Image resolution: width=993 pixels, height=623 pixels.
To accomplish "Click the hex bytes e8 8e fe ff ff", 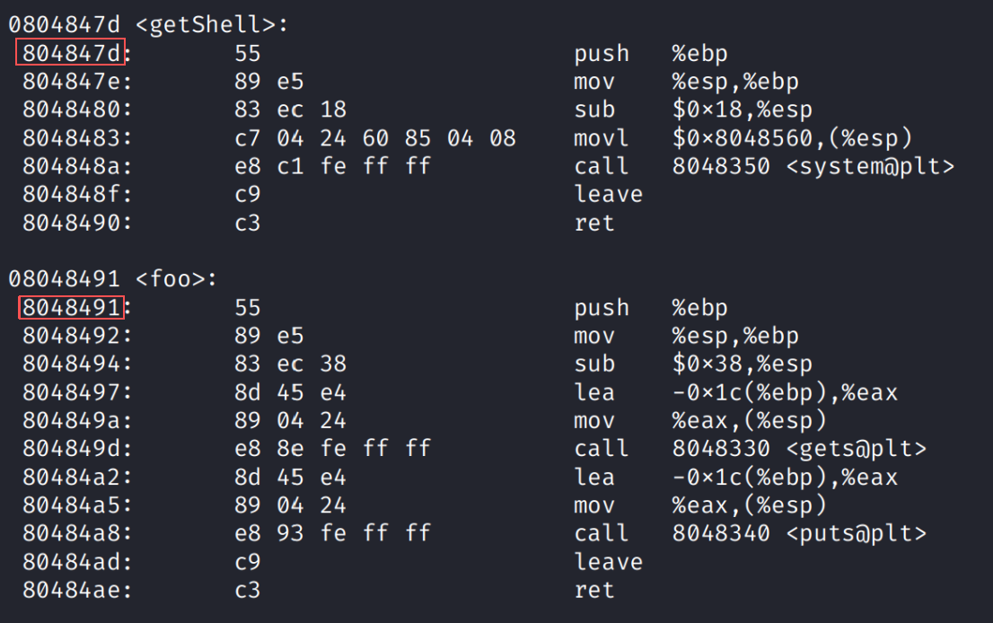I will (332, 449).
